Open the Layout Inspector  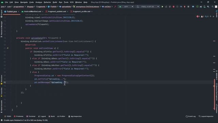(x=206, y=116)
